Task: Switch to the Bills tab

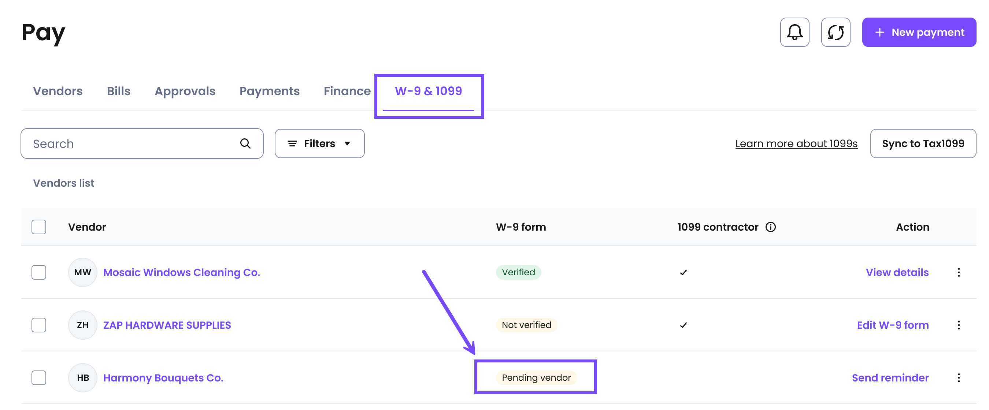Action: tap(118, 91)
